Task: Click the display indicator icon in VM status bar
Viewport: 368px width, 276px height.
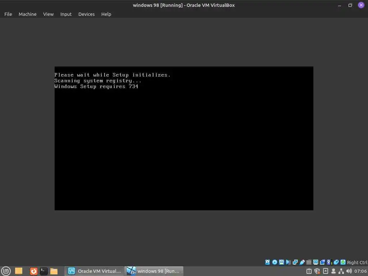Action: pyautogui.click(x=316, y=262)
